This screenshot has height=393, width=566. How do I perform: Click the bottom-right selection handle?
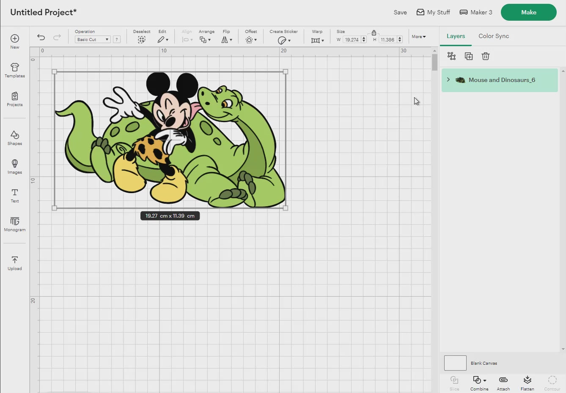[286, 208]
